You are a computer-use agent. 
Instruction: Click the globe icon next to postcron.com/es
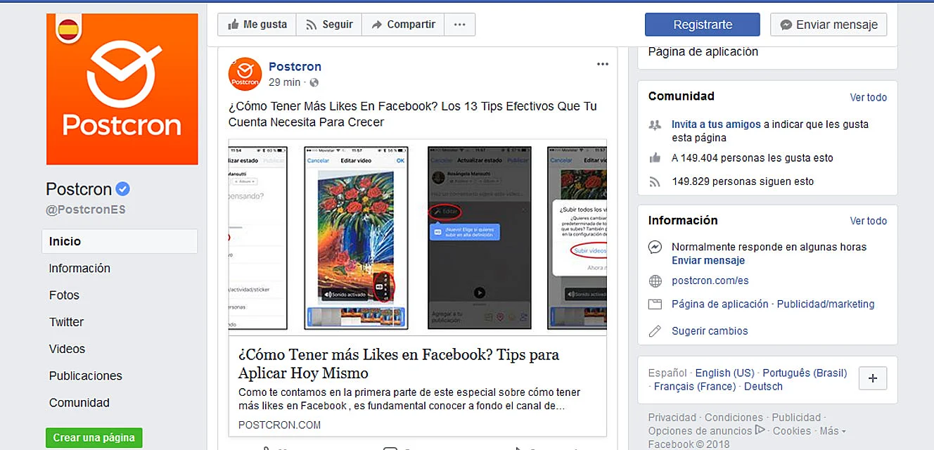pyautogui.click(x=655, y=281)
